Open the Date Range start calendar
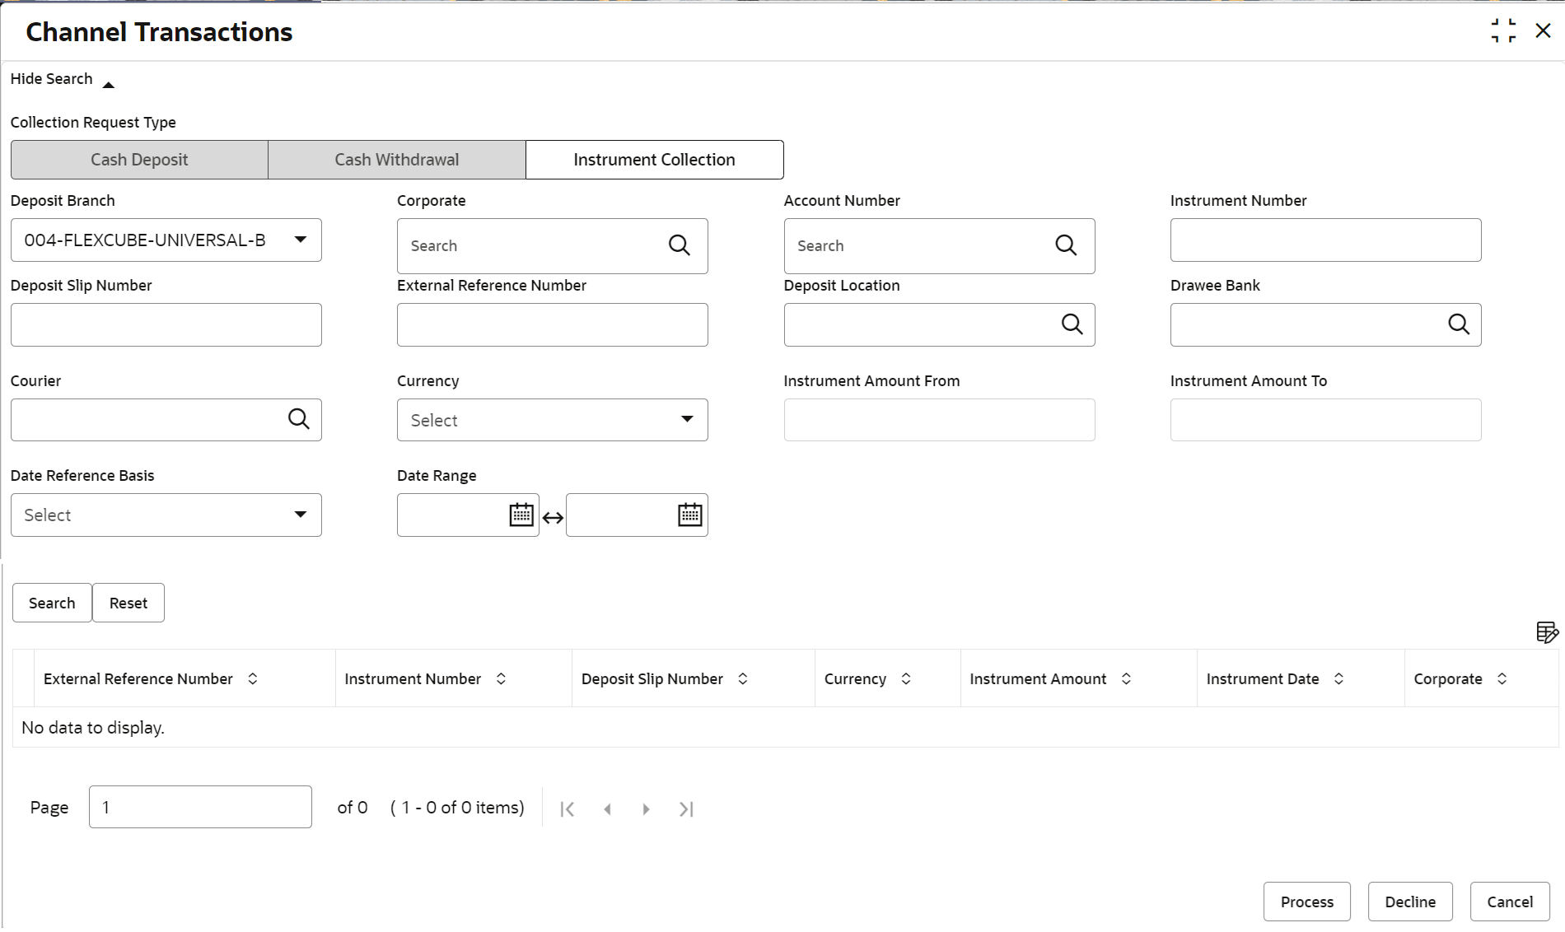 [x=521, y=515]
